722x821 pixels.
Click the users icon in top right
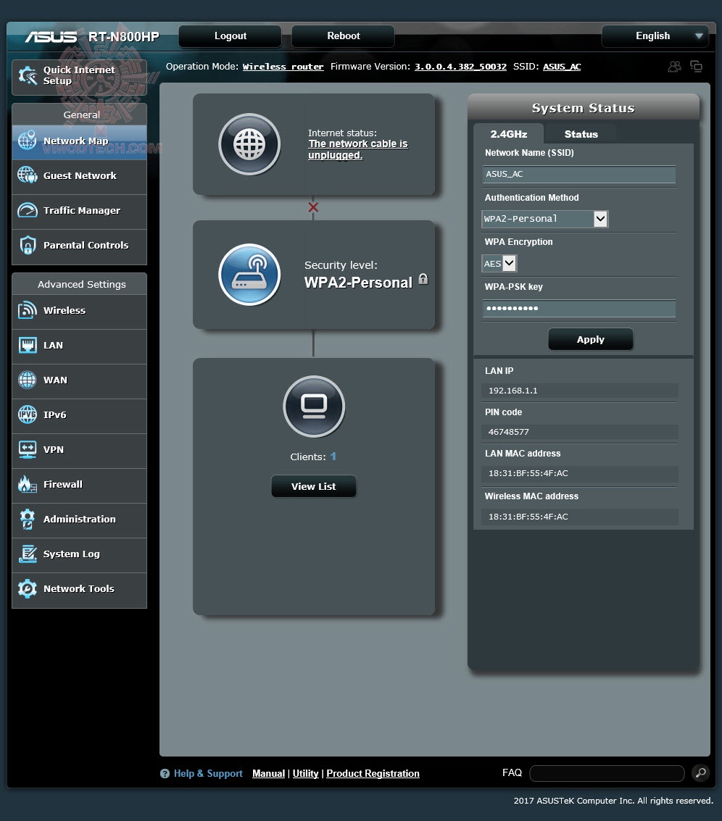click(x=674, y=67)
